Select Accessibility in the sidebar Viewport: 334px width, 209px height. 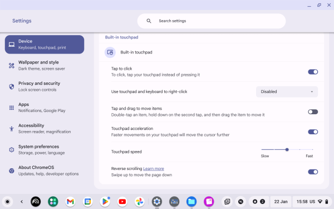(x=45, y=129)
